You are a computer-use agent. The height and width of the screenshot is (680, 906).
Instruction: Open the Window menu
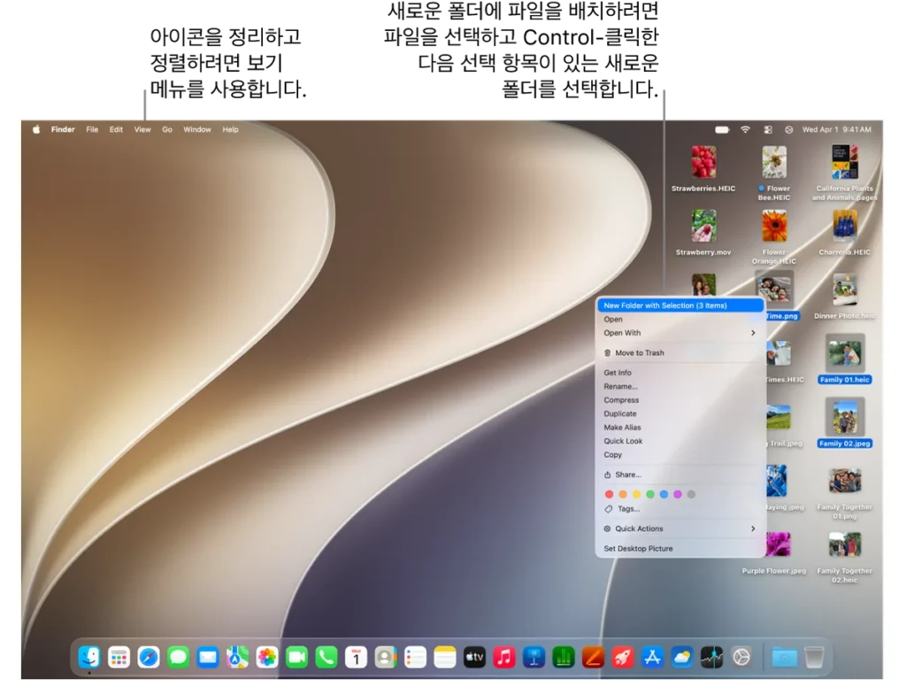point(197,129)
